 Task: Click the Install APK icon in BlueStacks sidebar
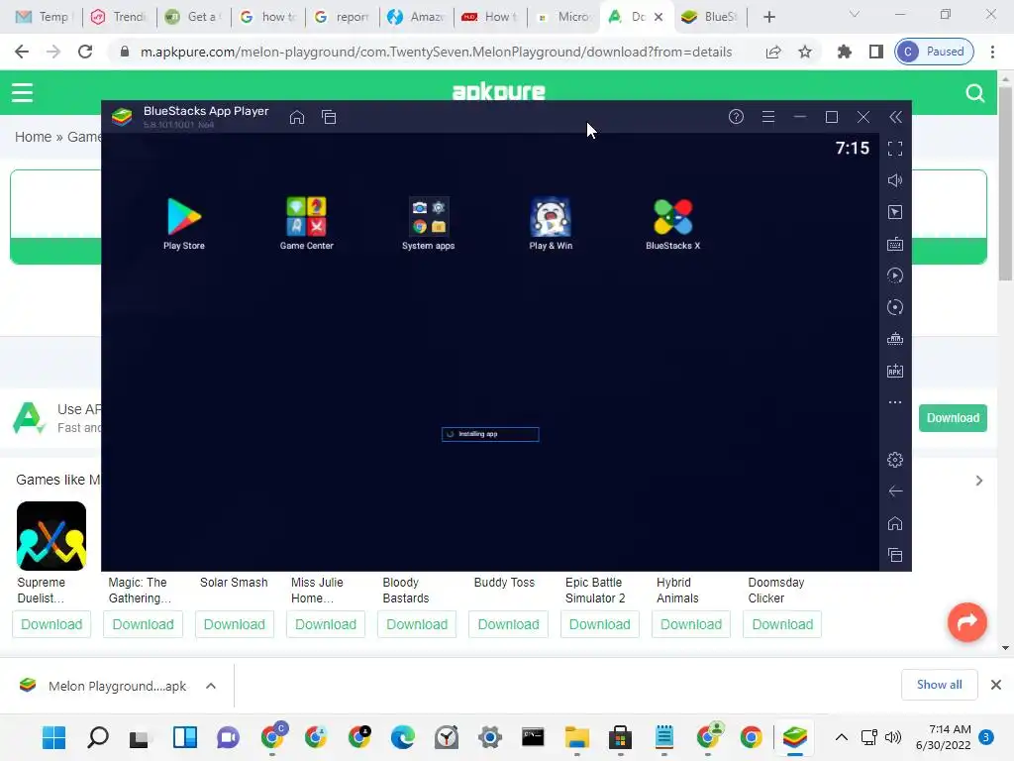tap(895, 371)
